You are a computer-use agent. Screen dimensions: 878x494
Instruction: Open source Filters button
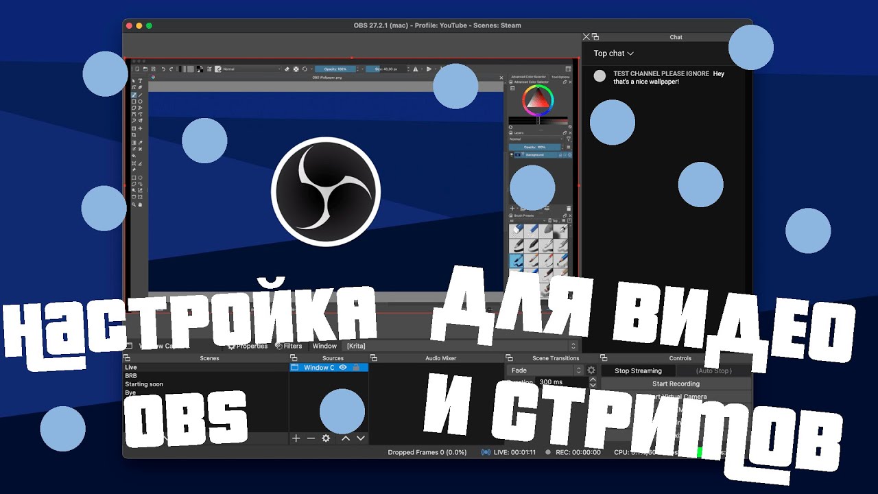pyautogui.click(x=289, y=346)
